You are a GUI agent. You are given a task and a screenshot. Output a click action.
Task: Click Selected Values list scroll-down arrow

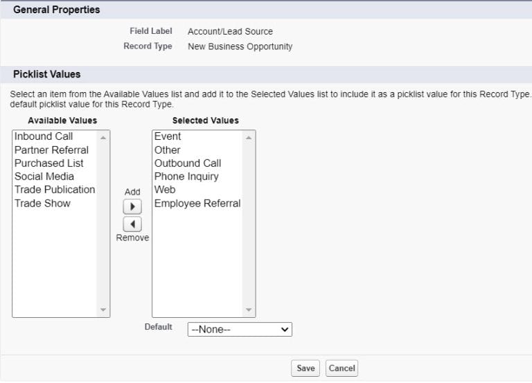[249, 310]
